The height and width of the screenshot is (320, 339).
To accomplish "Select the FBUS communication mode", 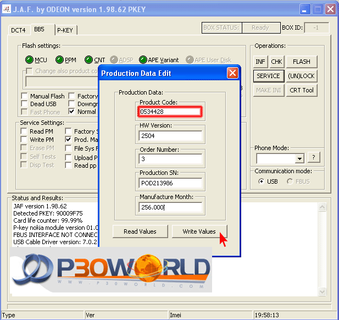I will click(290, 181).
